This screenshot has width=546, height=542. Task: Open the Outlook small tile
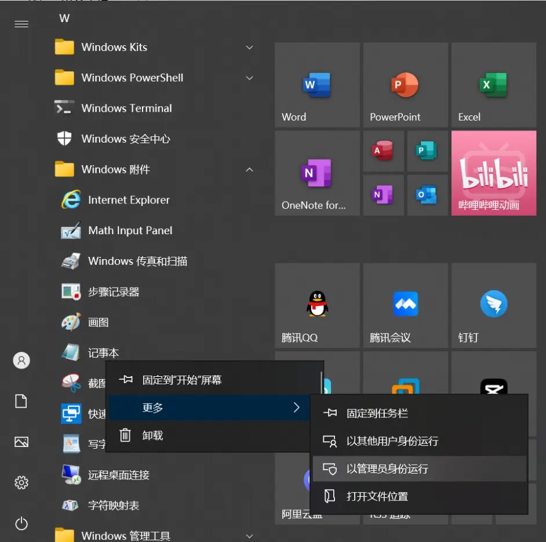coord(427,195)
